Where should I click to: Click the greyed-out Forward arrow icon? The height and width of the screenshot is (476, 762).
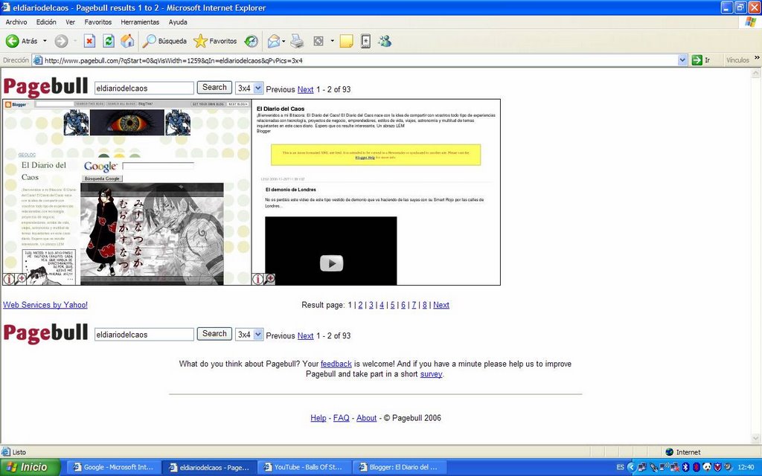[x=61, y=42]
